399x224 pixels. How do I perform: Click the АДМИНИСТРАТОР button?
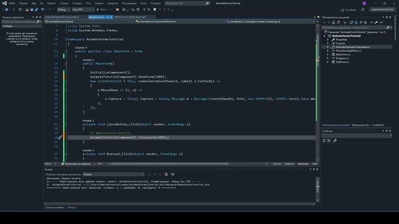click(382, 10)
